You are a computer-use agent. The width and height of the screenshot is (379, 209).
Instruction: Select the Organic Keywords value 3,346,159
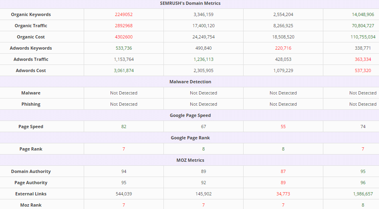click(x=204, y=14)
